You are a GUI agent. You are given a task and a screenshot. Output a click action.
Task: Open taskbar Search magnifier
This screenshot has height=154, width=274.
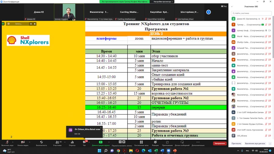pyautogui.click(x=106, y=151)
